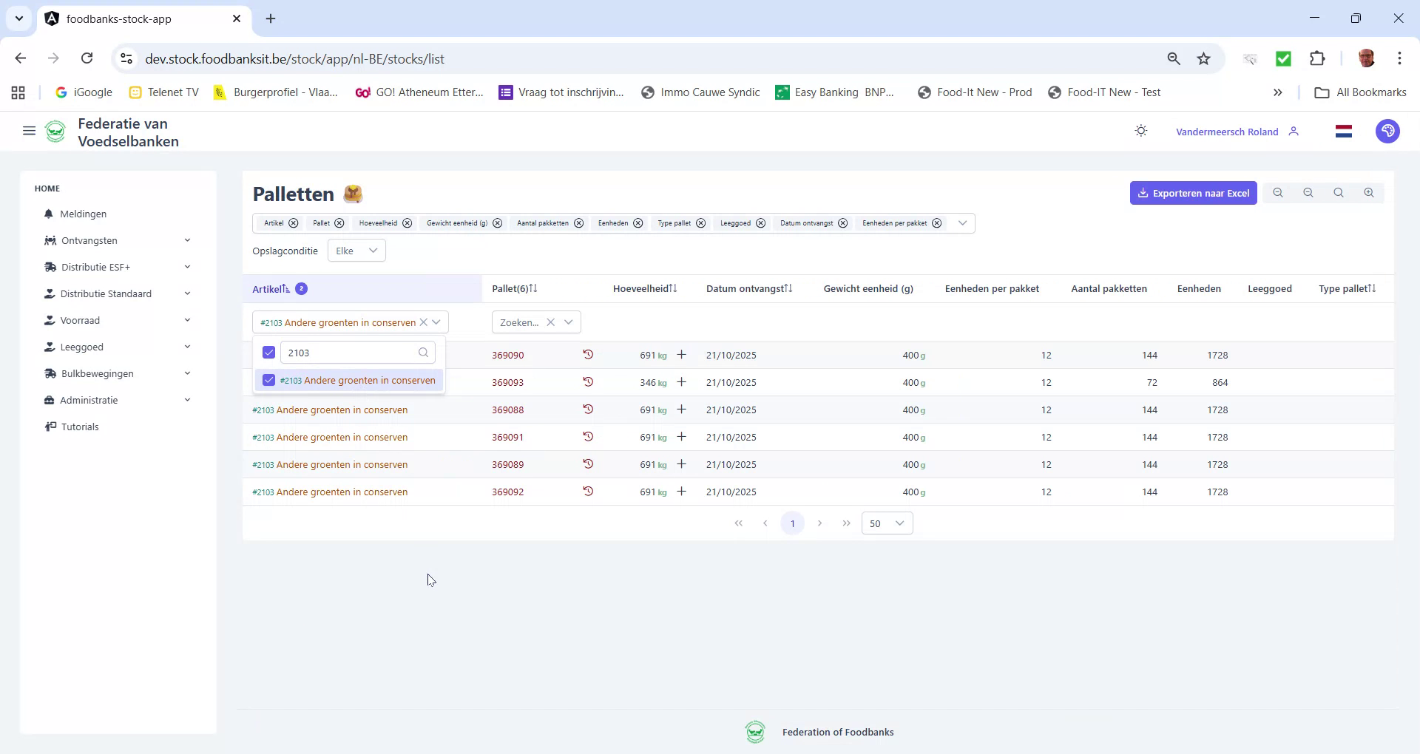Viewport: 1420px width, 754px height.
Task: Zoom out the table text size
Action: (x=1308, y=192)
